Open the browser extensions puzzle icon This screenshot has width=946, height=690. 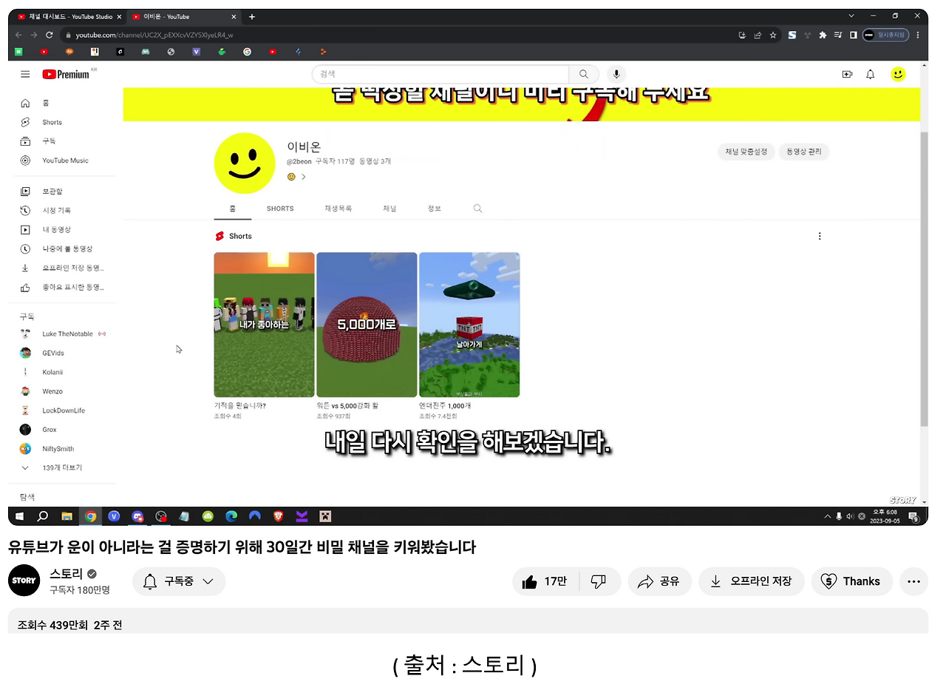click(823, 35)
